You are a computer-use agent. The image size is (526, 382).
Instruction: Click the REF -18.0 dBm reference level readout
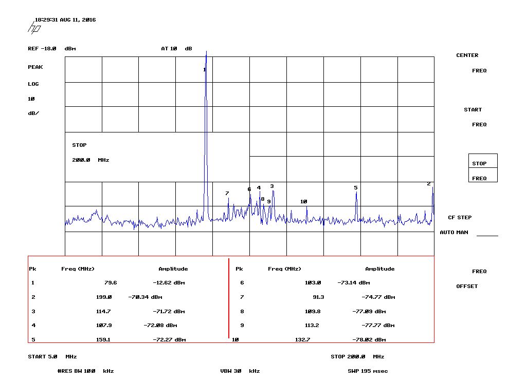pyautogui.click(x=51, y=49)
